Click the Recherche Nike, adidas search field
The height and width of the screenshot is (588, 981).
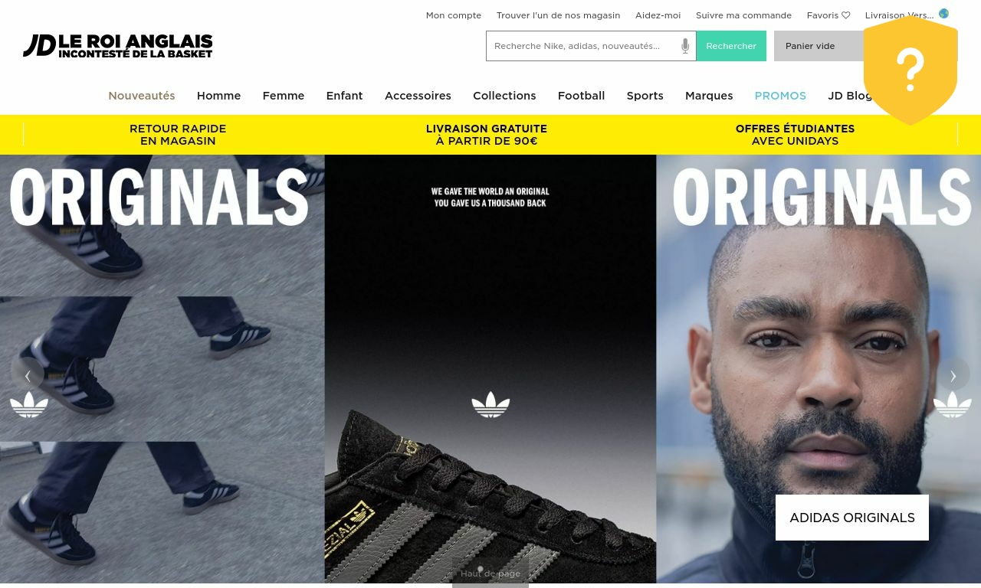(x=584, y=46)
